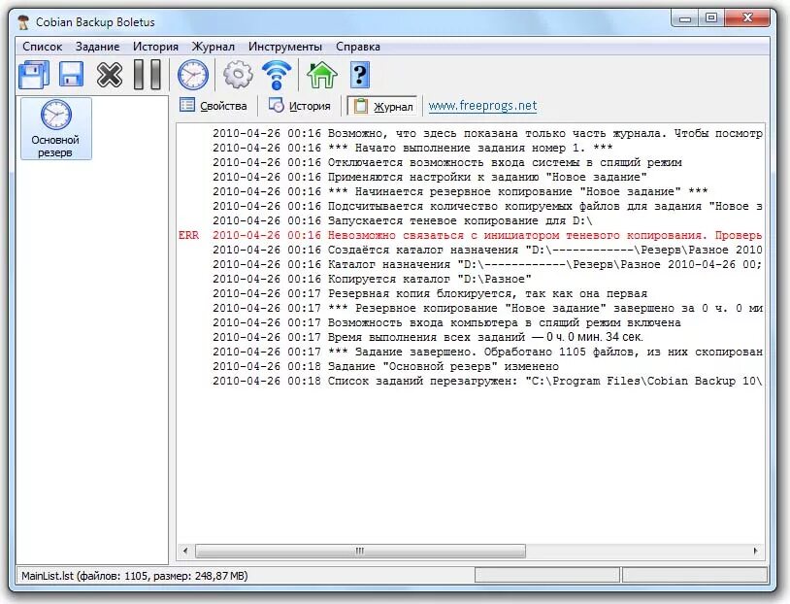Open the "Инструменты" menu
790x604 pixels.
[x=285, y=47]
